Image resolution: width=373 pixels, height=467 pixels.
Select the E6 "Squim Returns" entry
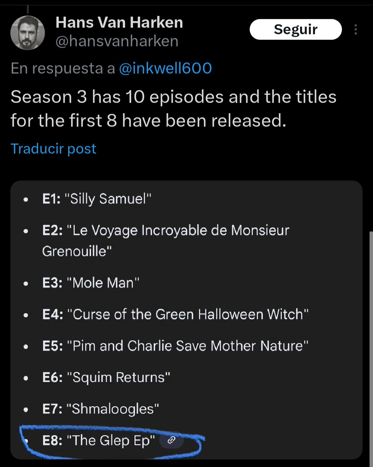(x=106, y=377)
